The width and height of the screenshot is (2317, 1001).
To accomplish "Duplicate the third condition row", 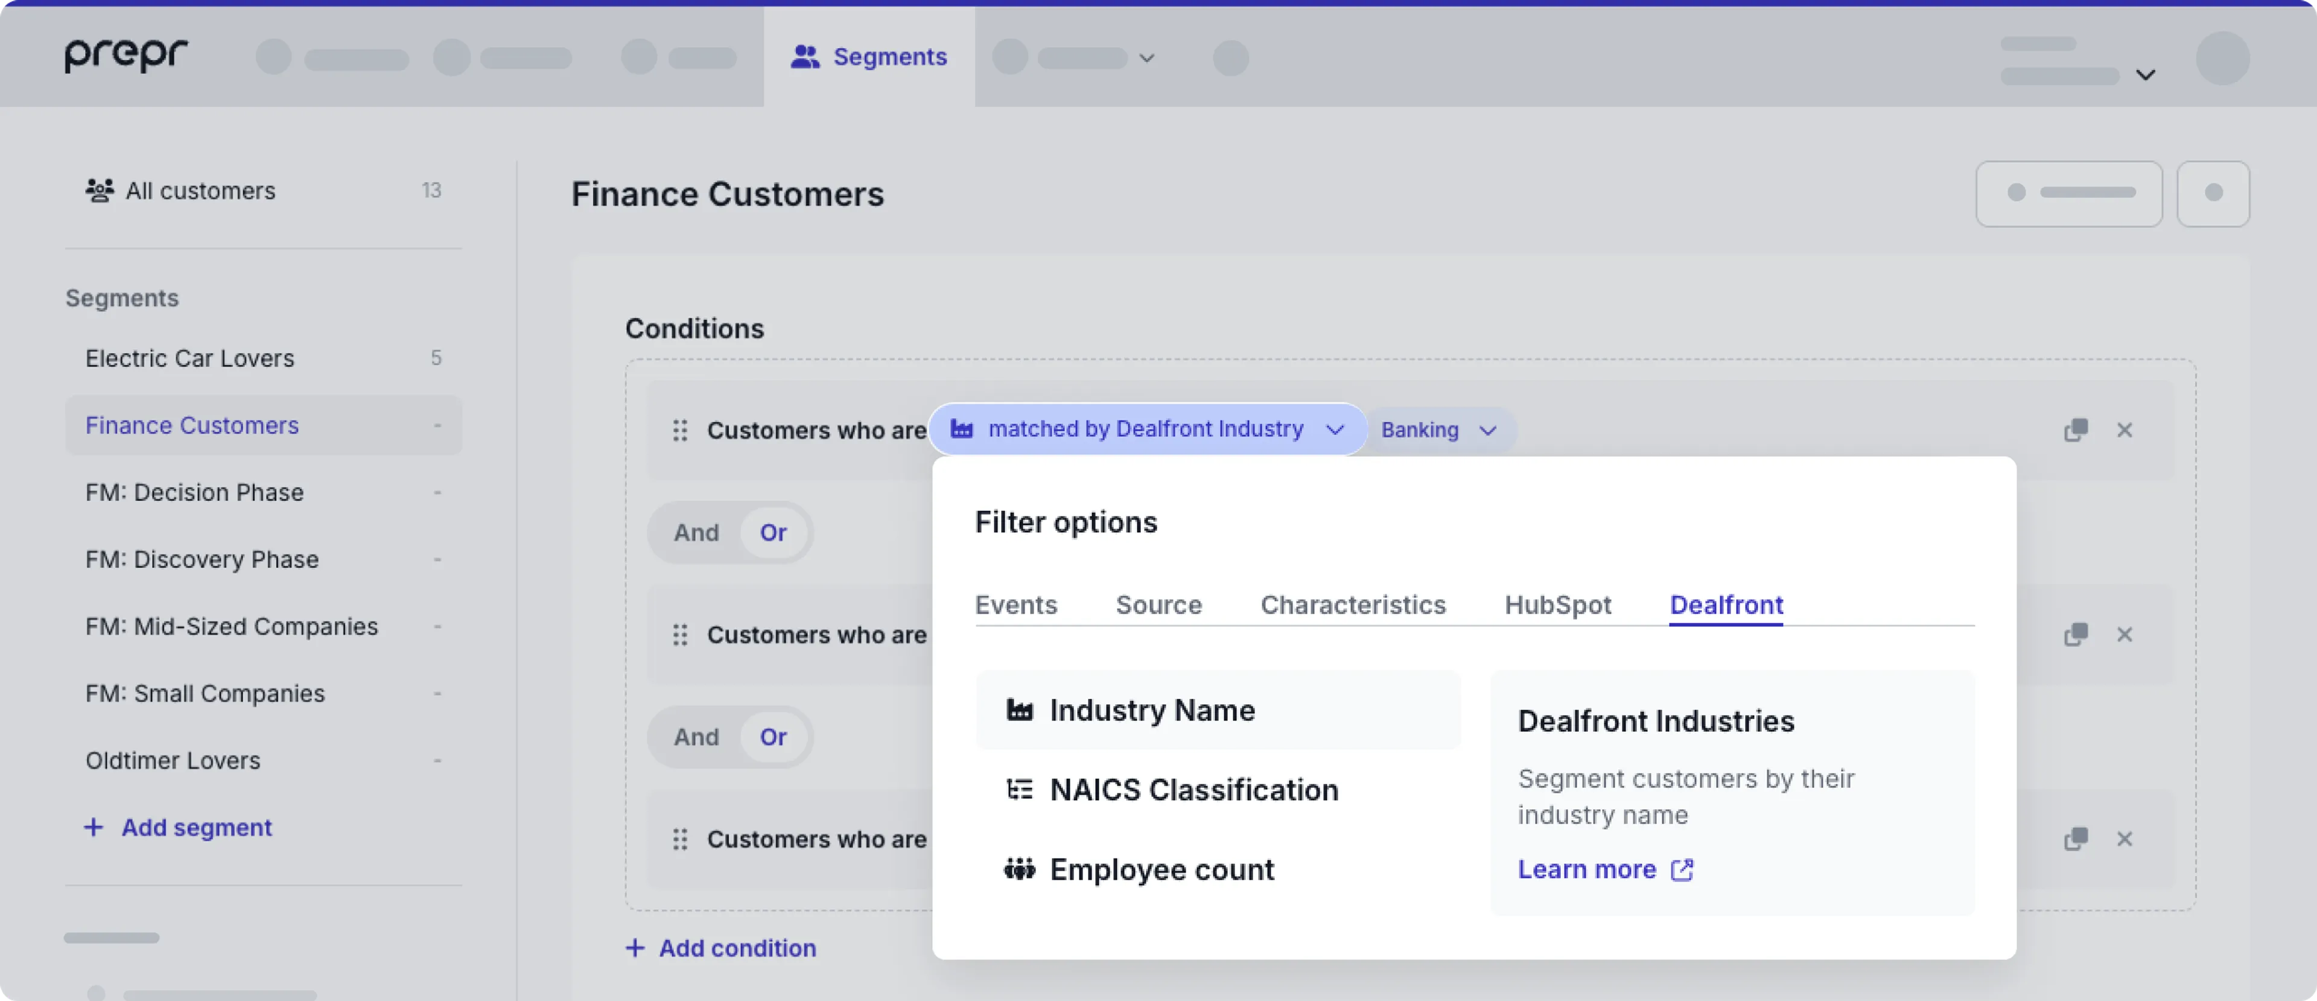I will [2075, 838].
